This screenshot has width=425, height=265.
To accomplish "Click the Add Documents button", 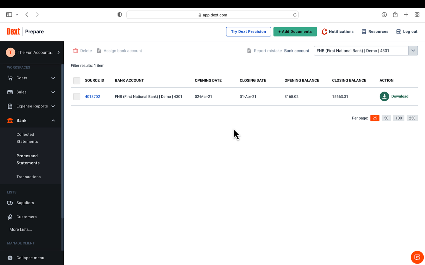I will tap(295, 31).
